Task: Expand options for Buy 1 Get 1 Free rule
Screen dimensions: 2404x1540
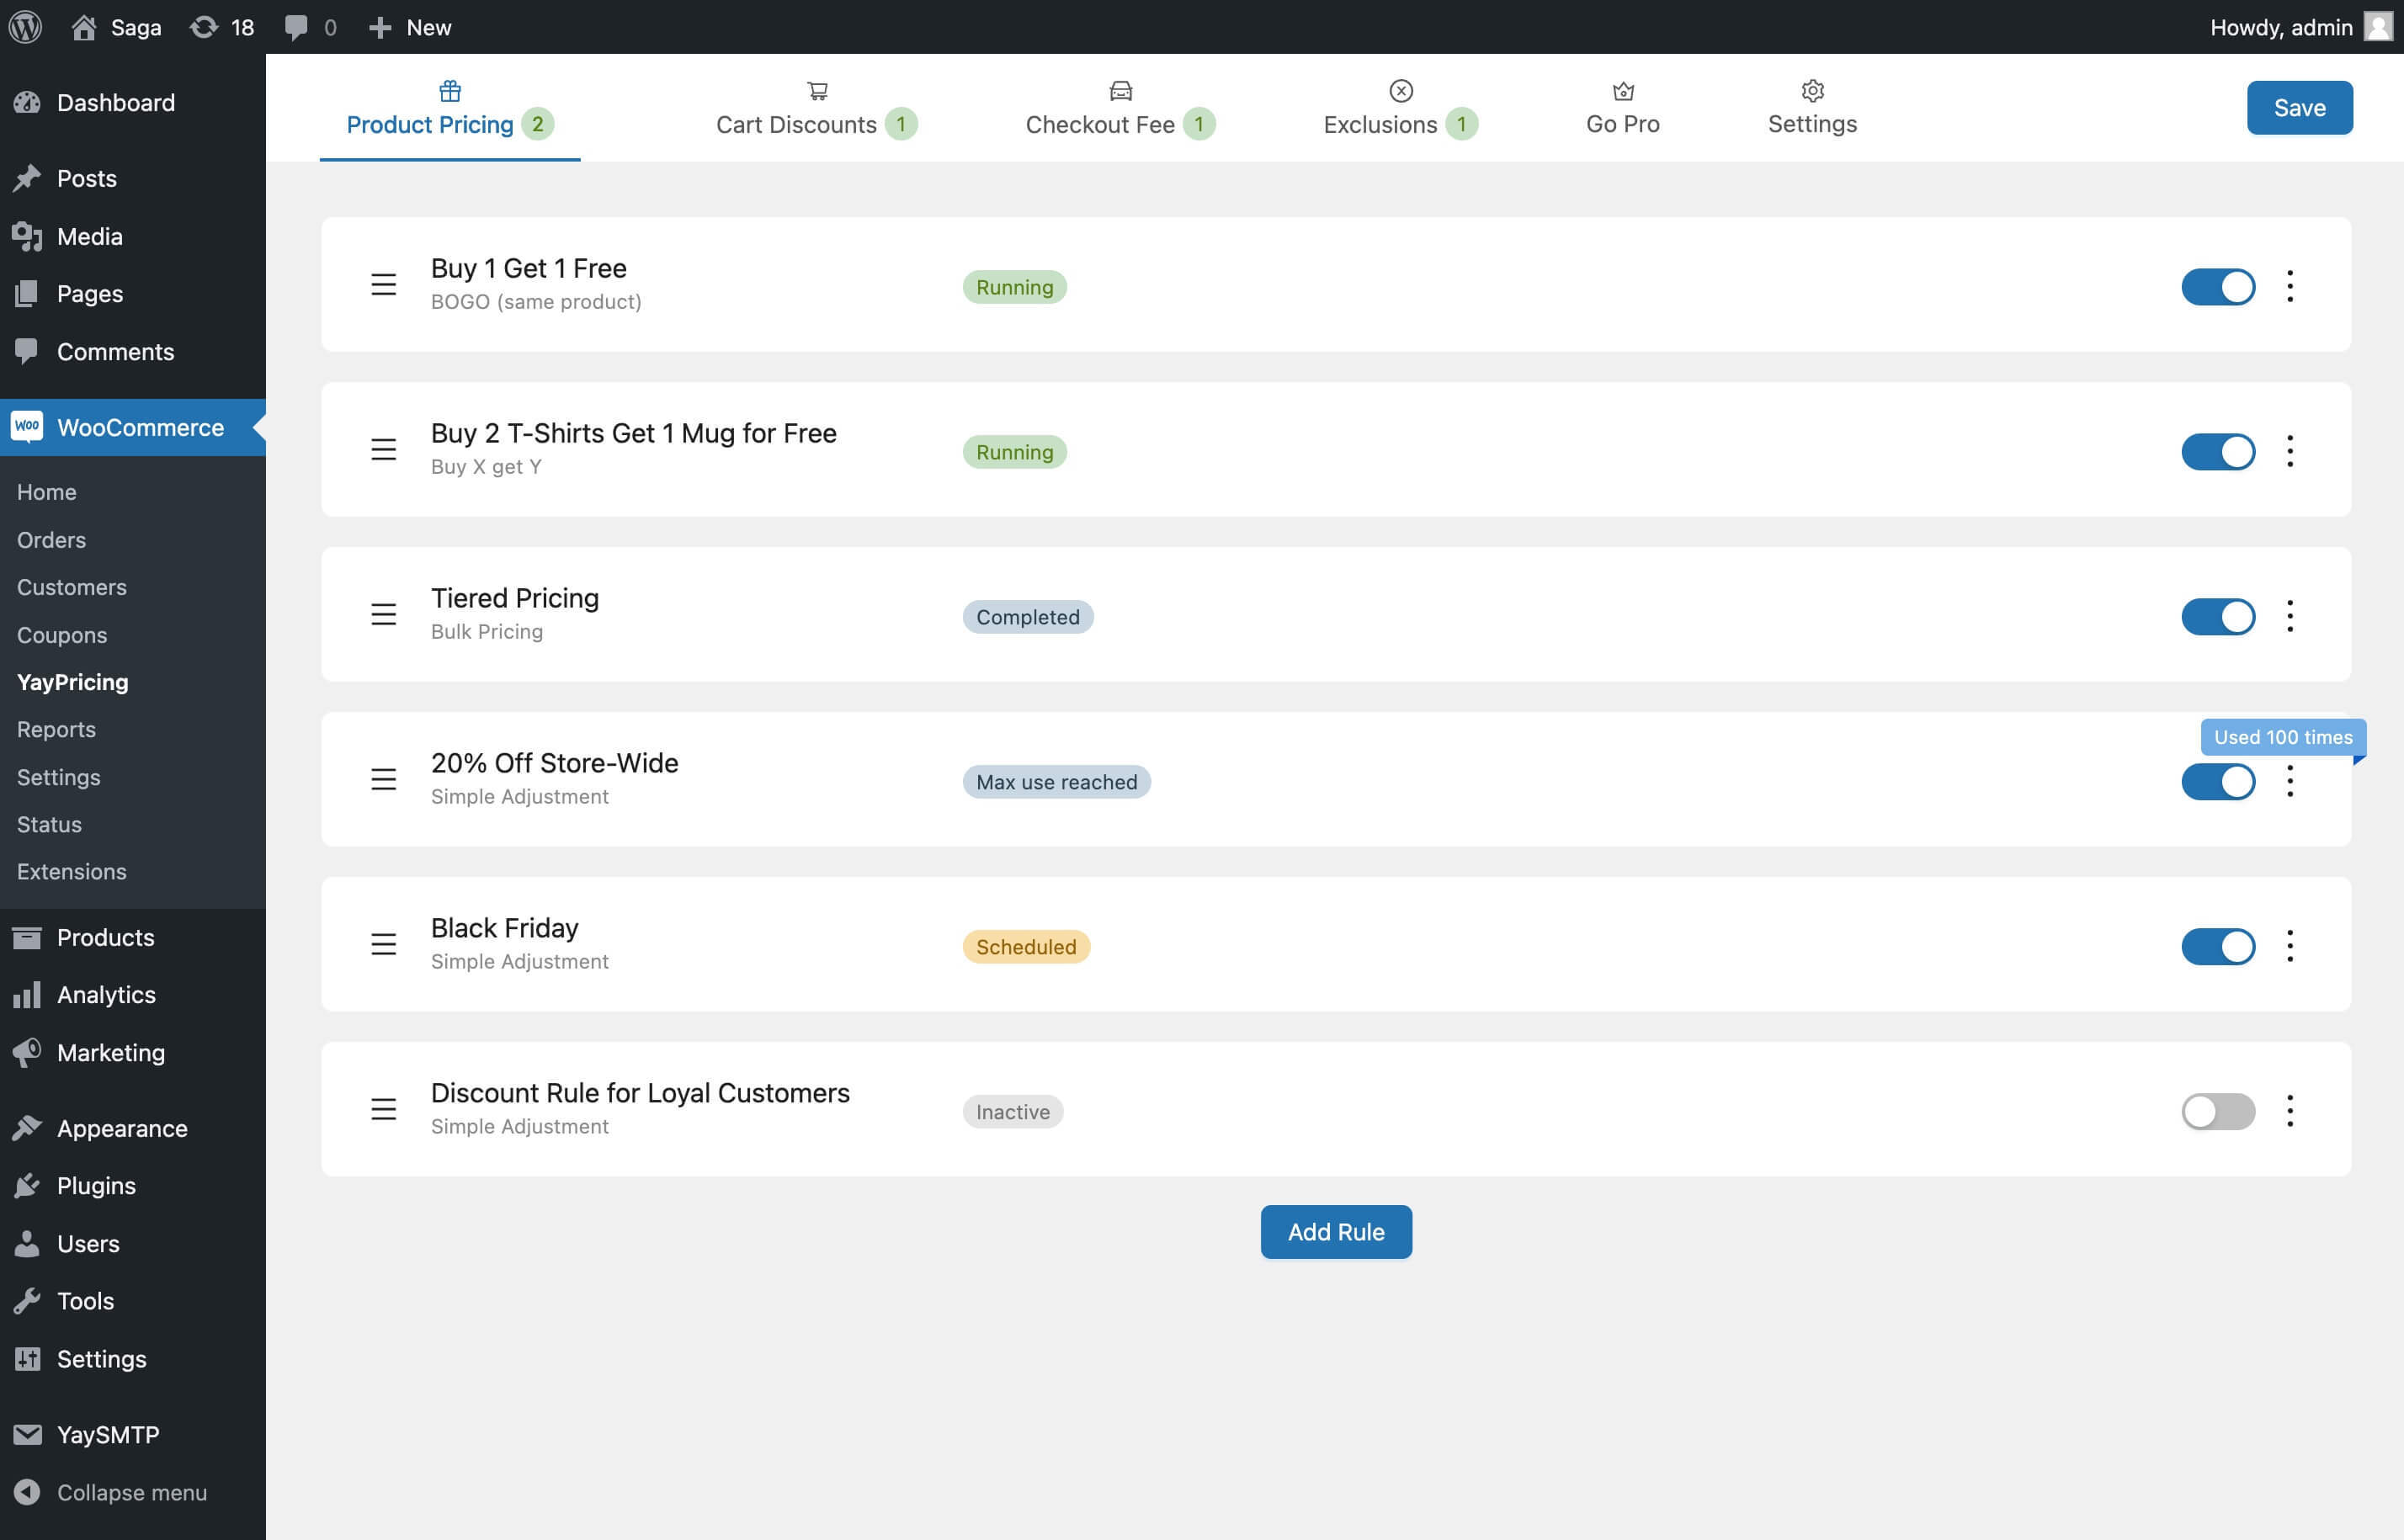Action: [x=2290, y=284]
